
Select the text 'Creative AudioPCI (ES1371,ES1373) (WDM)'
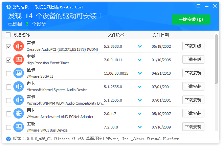(x=62, y=49)
